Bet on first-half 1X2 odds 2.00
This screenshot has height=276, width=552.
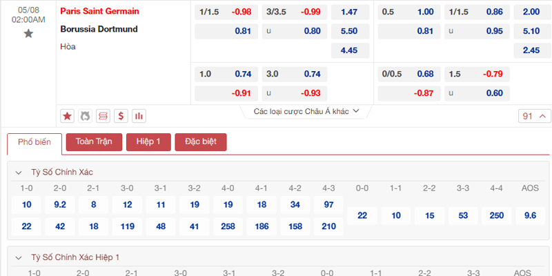(532, 12)
